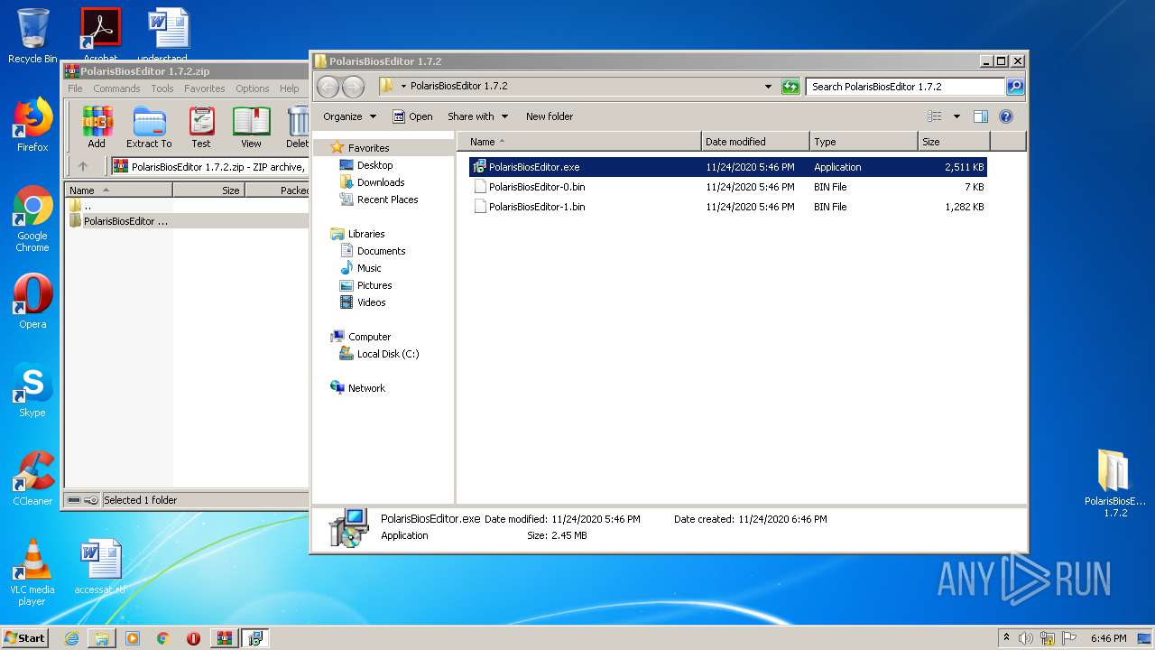The image size is (1155, 650).
Task: Open WinRAR Tools menu
Action: 162,88
